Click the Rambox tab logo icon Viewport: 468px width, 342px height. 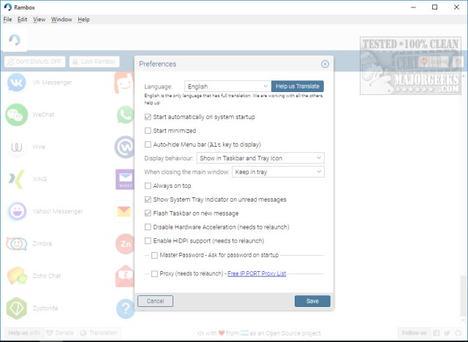coord(15,40)
